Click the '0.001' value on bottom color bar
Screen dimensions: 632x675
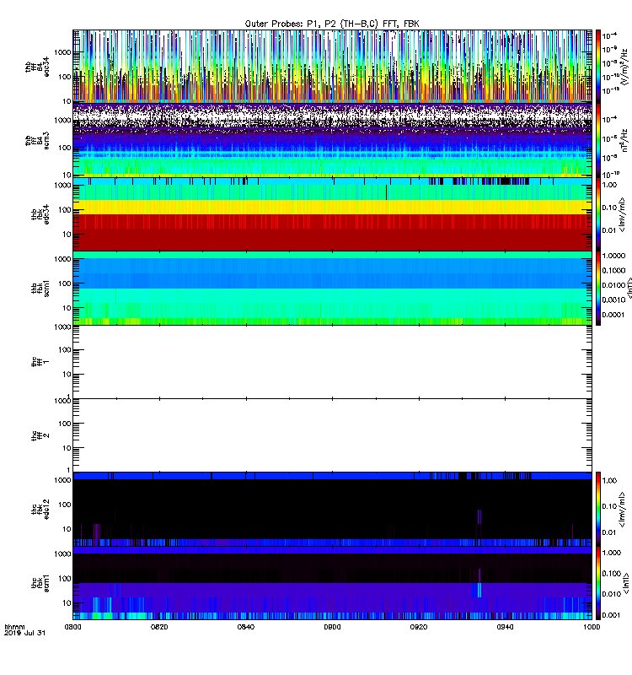coord(612,615)
